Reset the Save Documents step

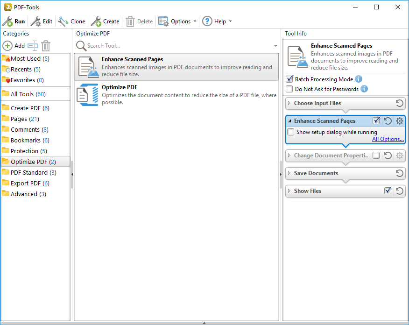[x=399, y=173]
